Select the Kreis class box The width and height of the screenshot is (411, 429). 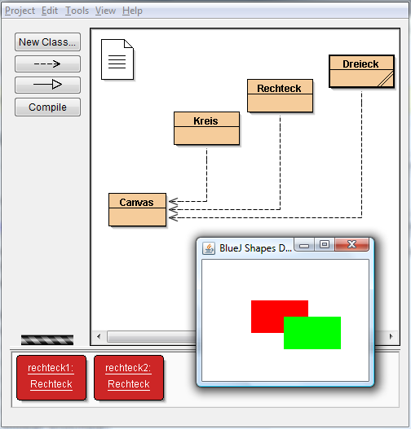(206, 129)
